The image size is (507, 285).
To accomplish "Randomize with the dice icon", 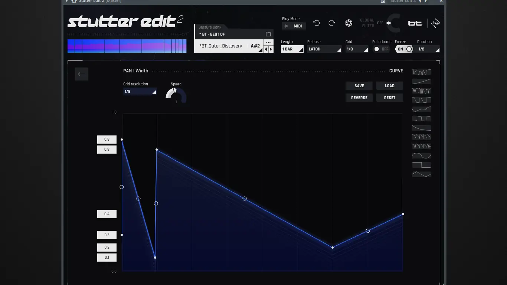I will click(x=349, y=23).
